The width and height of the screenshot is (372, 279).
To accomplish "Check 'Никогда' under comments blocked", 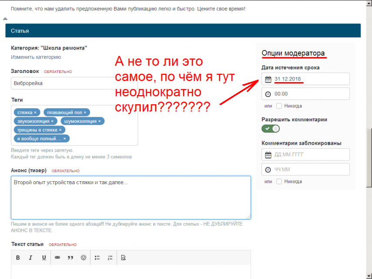I will (x=279, y=182).
